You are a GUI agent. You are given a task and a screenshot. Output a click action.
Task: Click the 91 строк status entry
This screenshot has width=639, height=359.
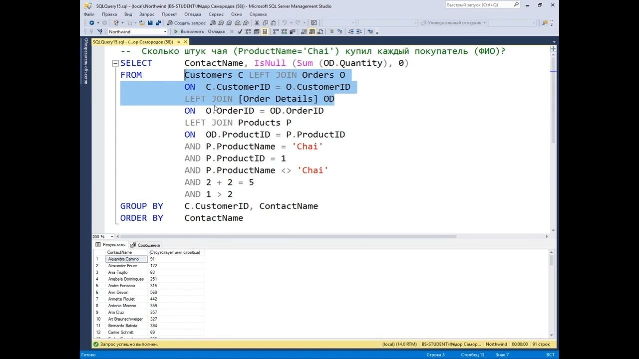[542, 344]
